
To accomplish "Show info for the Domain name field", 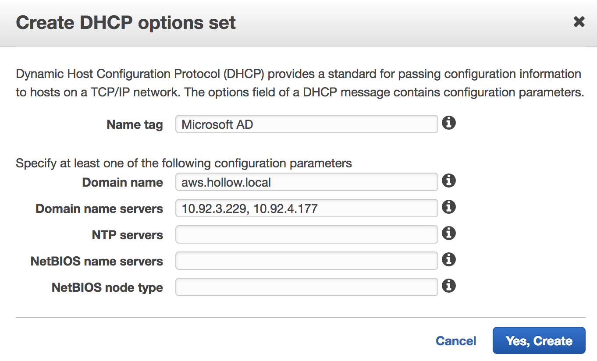I will [x=448, y=180].
